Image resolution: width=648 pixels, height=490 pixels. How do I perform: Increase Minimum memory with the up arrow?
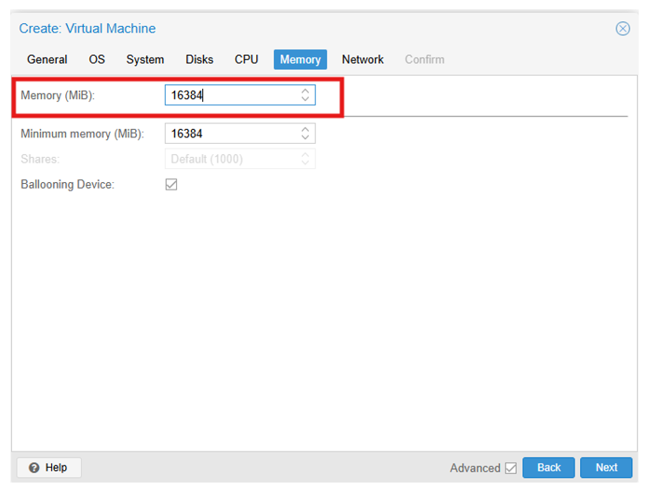(x=305, y=129)
